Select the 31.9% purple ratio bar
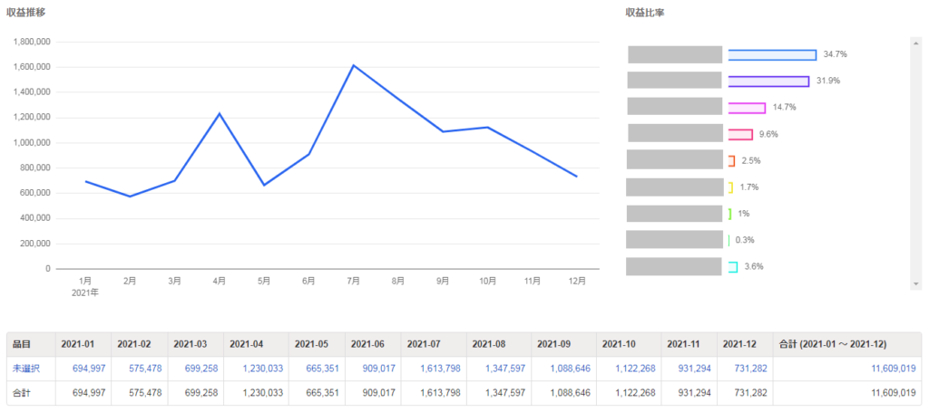Screen dimensions: 929x412 tap(768, 81)
